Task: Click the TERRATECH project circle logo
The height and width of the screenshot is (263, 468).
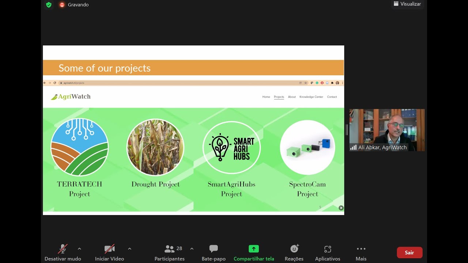Action: click(x=79, y=147)
